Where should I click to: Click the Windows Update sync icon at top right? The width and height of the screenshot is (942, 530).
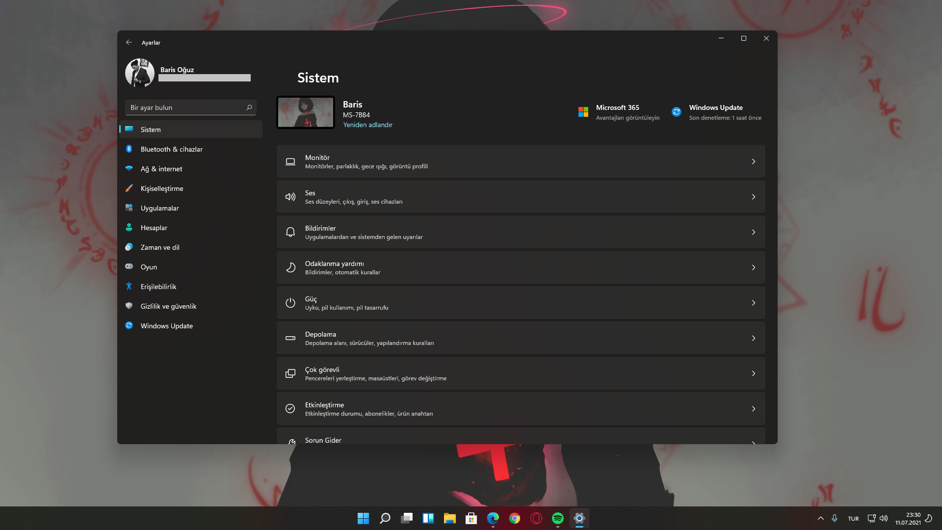[676, 112]
